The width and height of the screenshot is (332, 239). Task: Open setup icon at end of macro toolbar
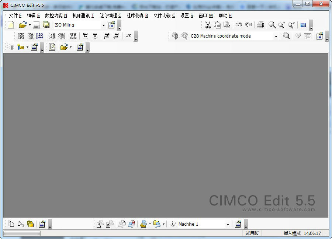tap(320, 36)
